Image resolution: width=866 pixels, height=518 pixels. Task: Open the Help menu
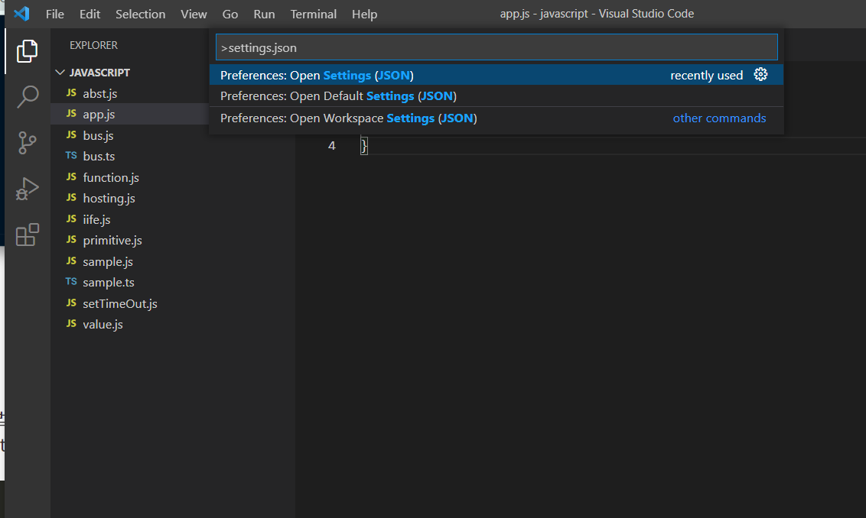(x=364, y=15)
